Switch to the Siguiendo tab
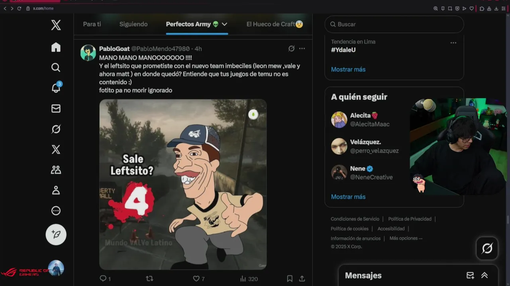 [x=133, y=24]
